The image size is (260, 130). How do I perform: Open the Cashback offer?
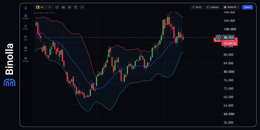click(213, 7)
